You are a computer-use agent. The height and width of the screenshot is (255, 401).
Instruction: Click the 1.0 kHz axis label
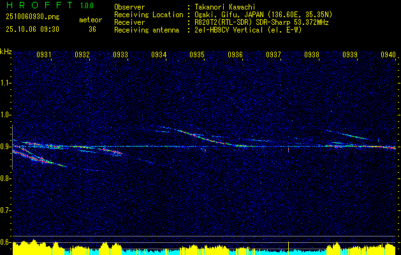point(5,115)
